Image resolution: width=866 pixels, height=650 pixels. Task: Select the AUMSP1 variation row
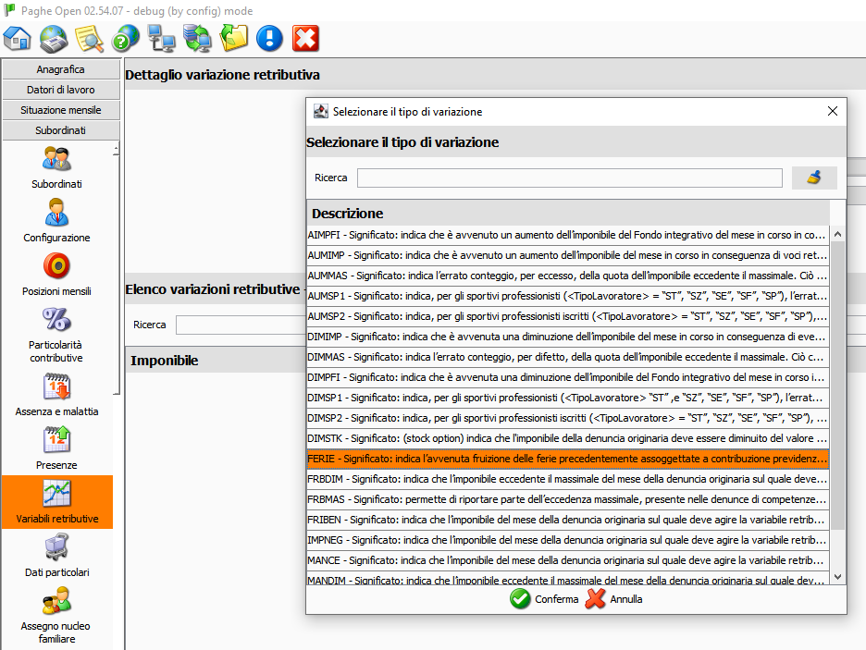click(x=568, y=296)
